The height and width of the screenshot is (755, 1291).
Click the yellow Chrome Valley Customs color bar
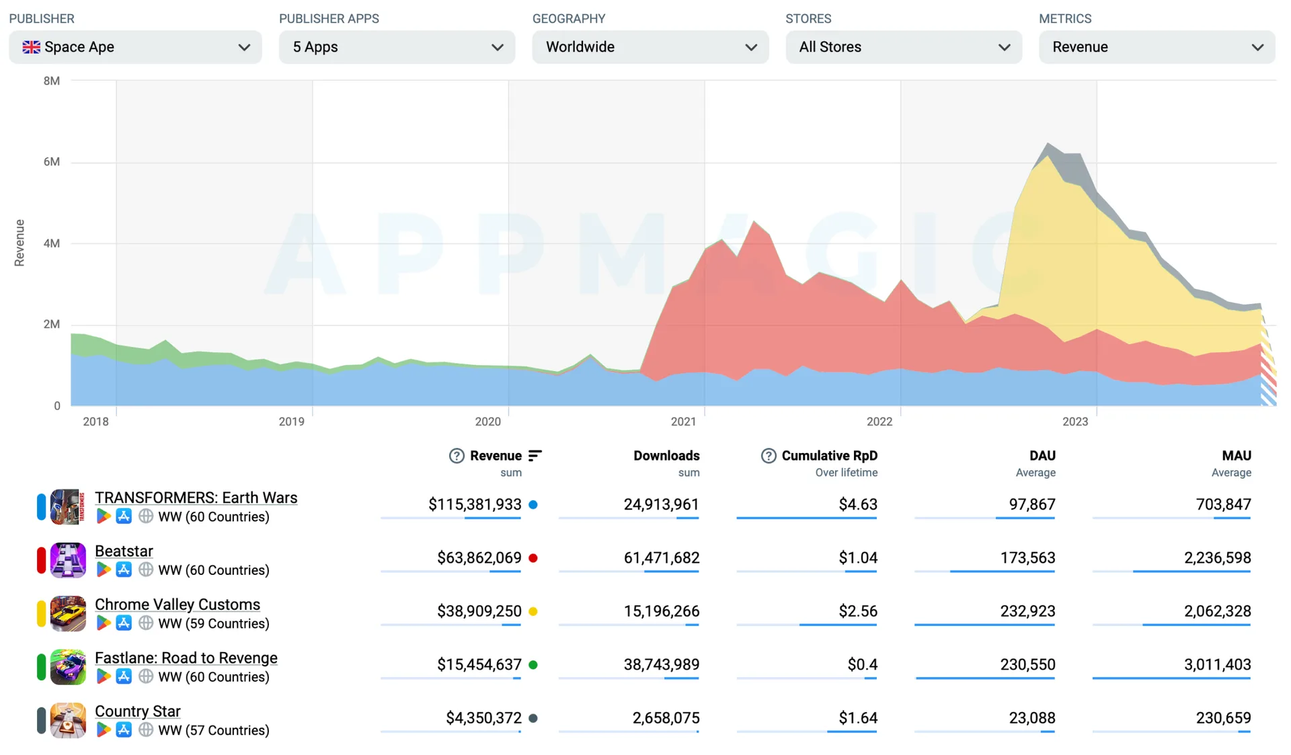[x=41, y=614]
